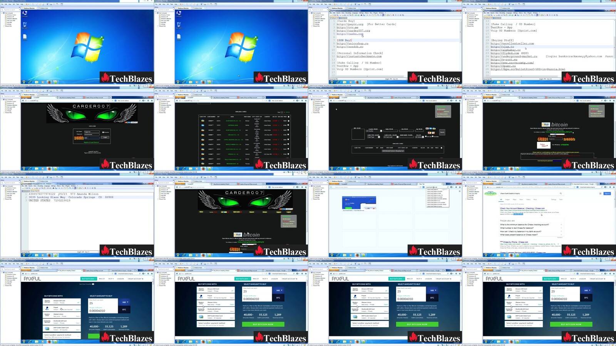Select OneVanilla Gift Card row in first Paxful frame
Screen dimensions: 616x346
pyautogui.click(x=62, y=322)
